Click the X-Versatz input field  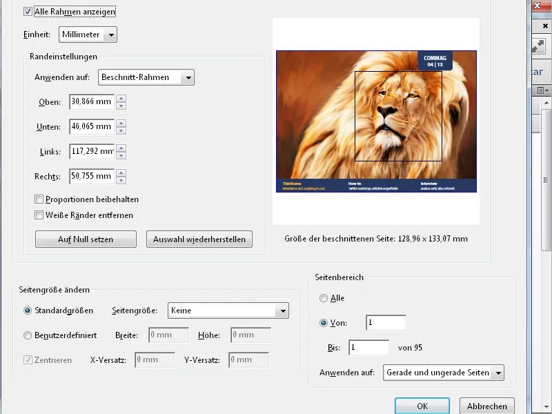pyautogui.click(x=155, y=359)
